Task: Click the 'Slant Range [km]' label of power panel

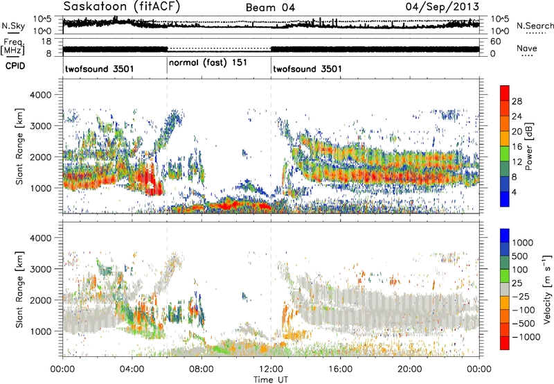Action: (x=19, y=146)
